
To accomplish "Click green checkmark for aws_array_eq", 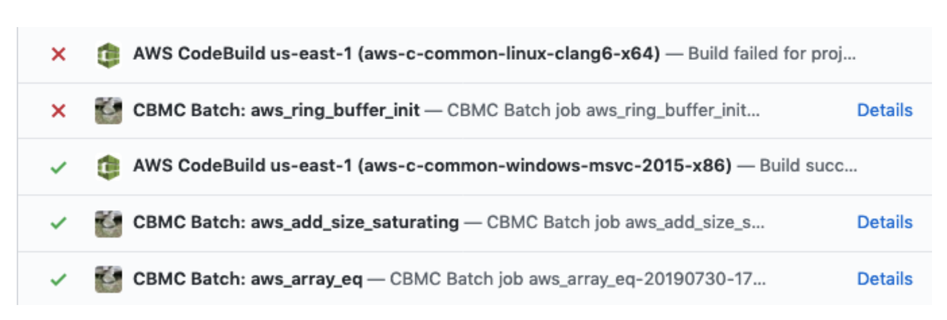I will click(58, 280).
